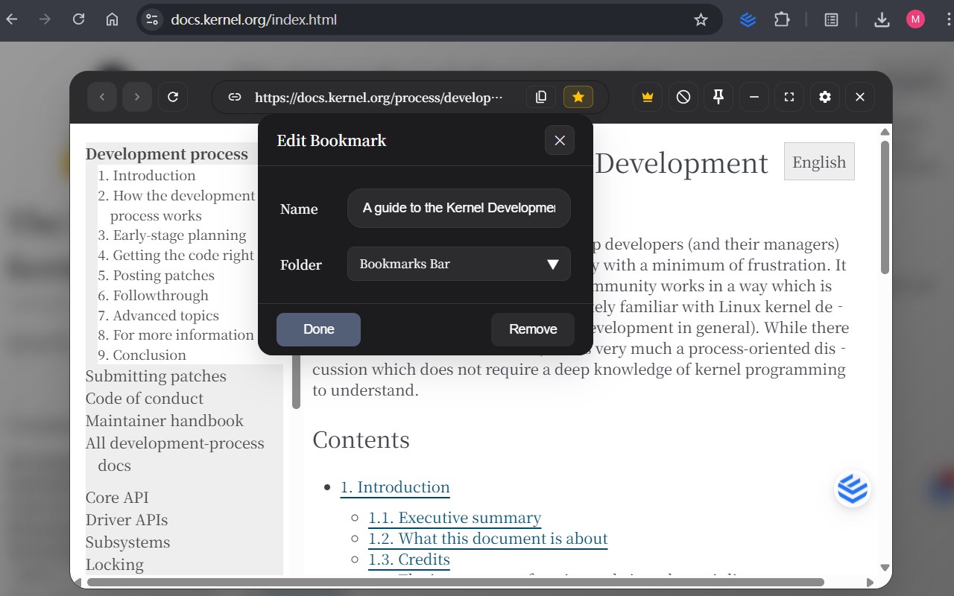Close the Edit Bookmark dialog
The image size is (954, 596).
tap(560, 140)
